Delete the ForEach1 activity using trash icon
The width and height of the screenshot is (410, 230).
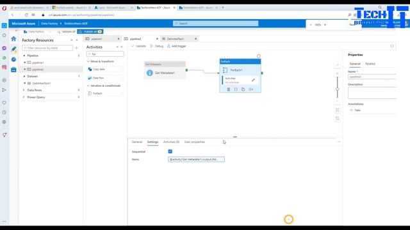[229, 89]
